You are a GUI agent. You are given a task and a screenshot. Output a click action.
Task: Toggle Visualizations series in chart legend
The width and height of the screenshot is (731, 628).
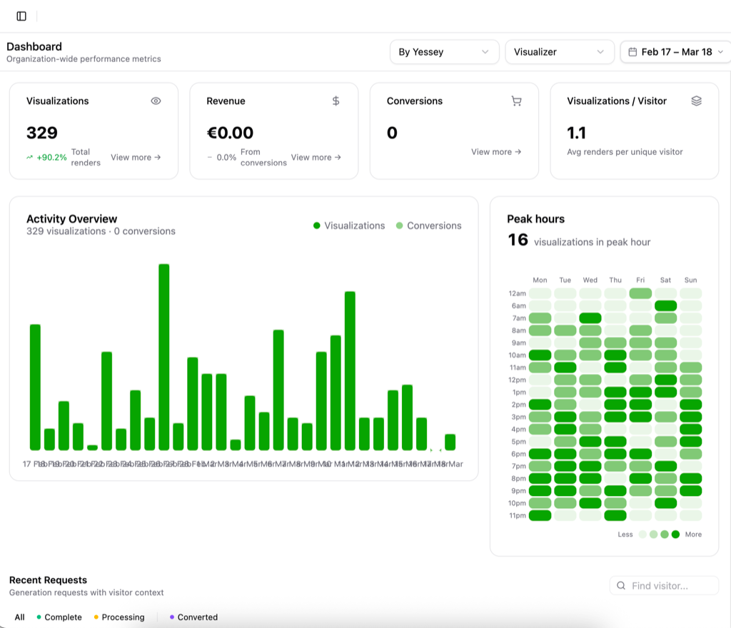click(x=349, y=226)
